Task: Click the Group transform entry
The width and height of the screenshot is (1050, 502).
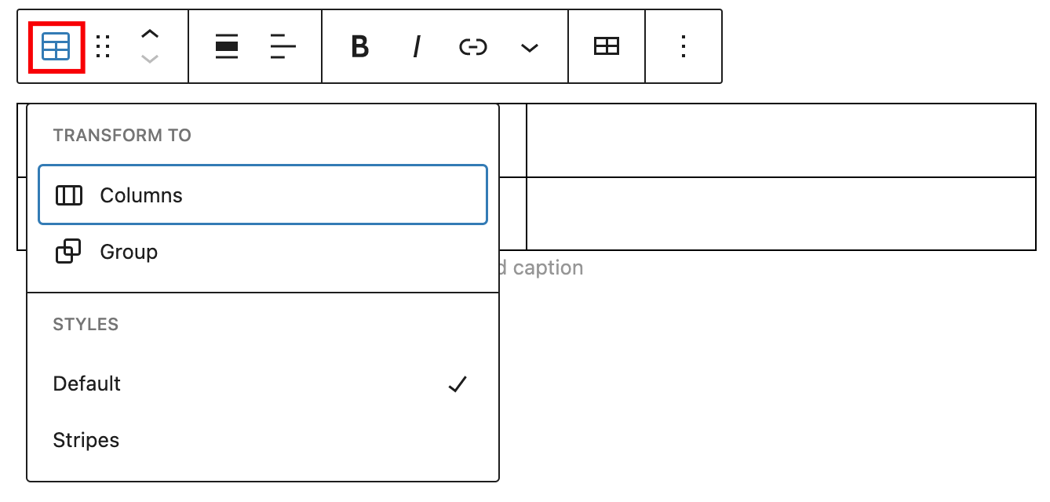Action: tap(129, 251)
